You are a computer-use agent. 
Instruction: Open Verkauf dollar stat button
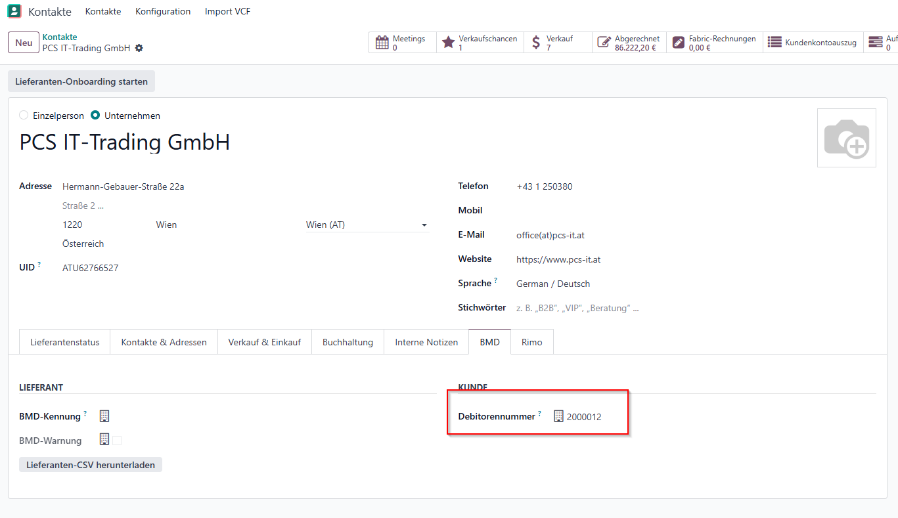pos(558,43)
